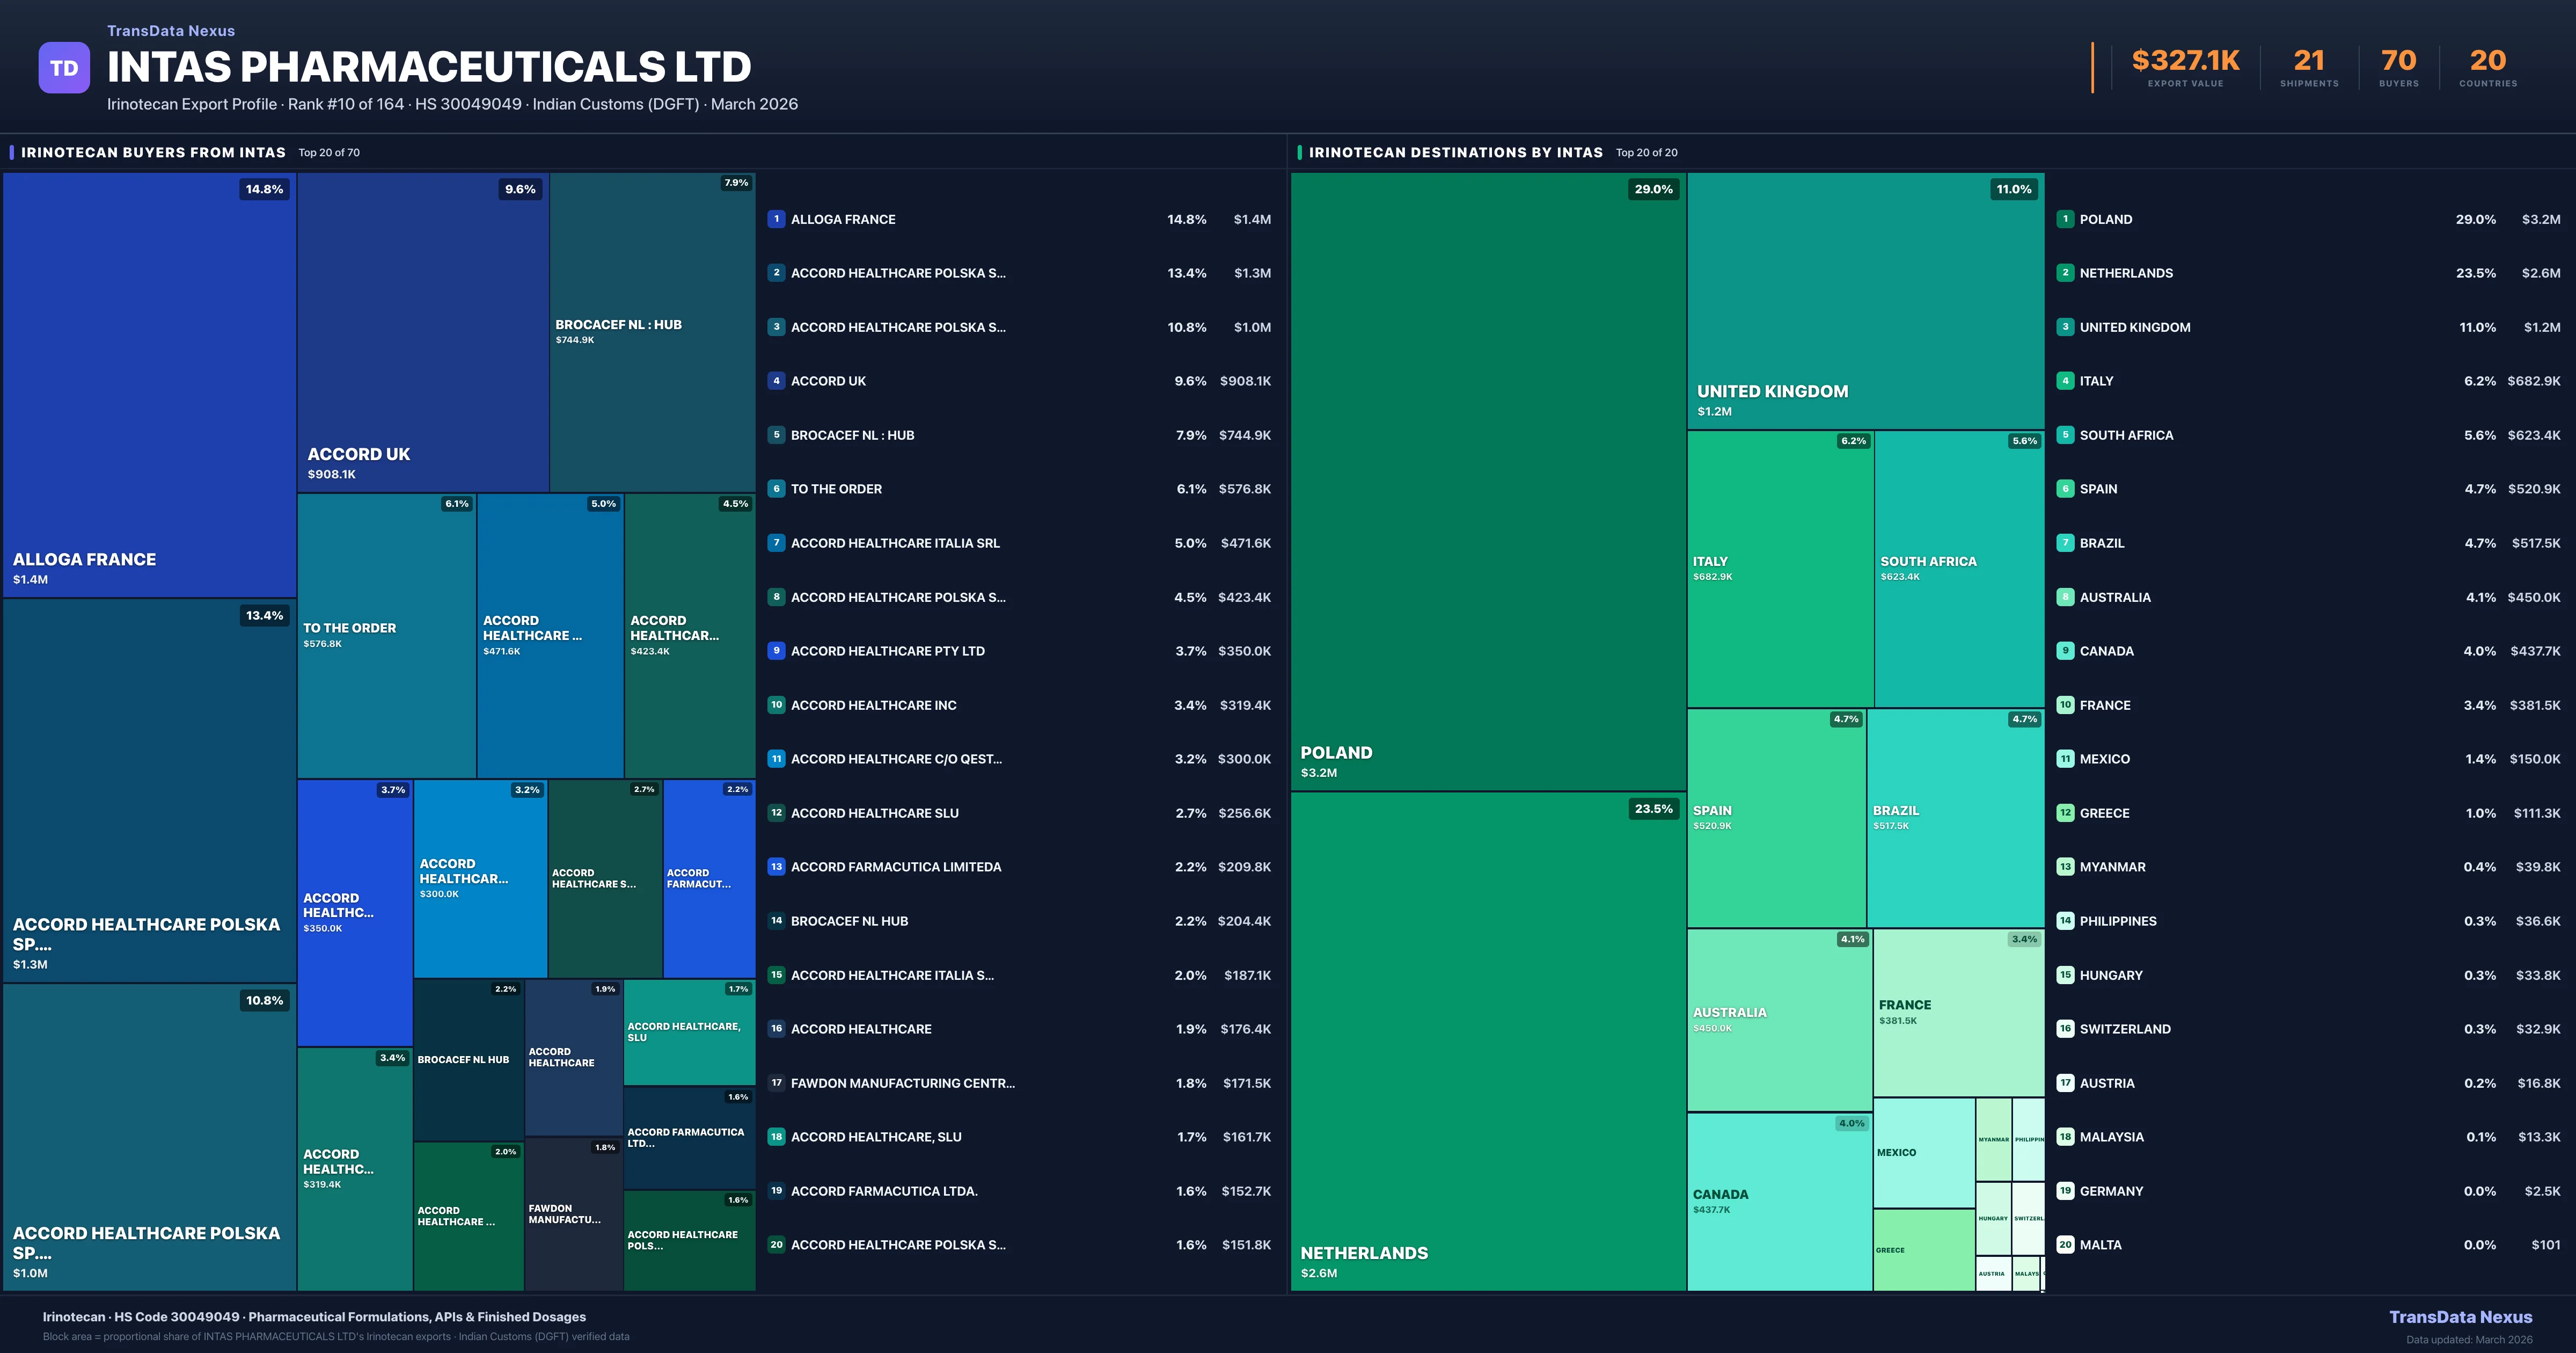The width and height of the screenshot is (2576, 1353).
Task: Click TransData Nexus footer brand link
Action: click(x=2460, y=1317)
